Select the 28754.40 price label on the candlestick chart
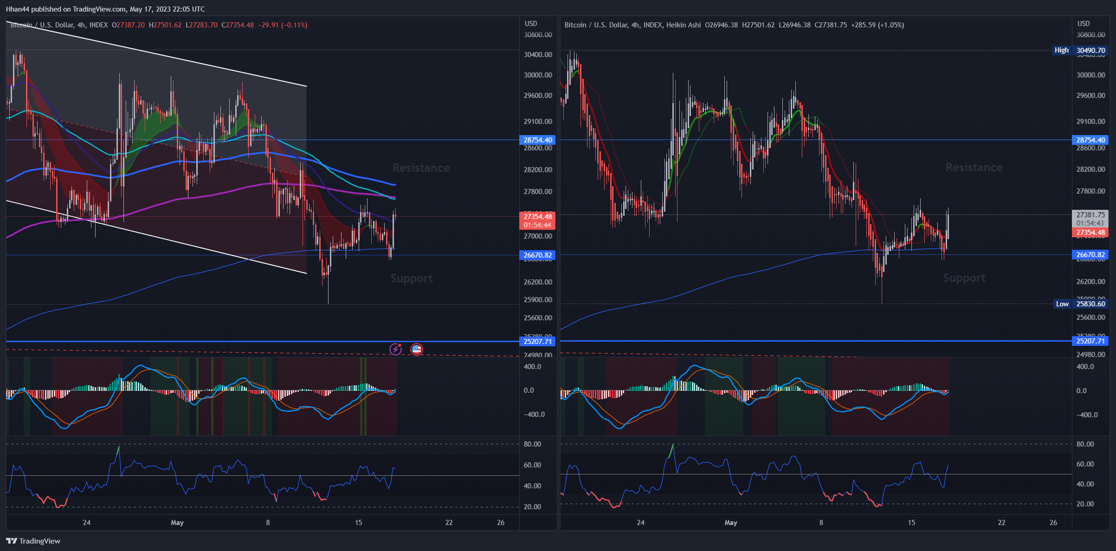The image size is (1116, 551). (537, 140)
